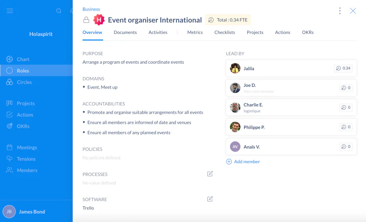
Task: Navigate to Tensions in sidebar
Action: (x=26, y=159)
